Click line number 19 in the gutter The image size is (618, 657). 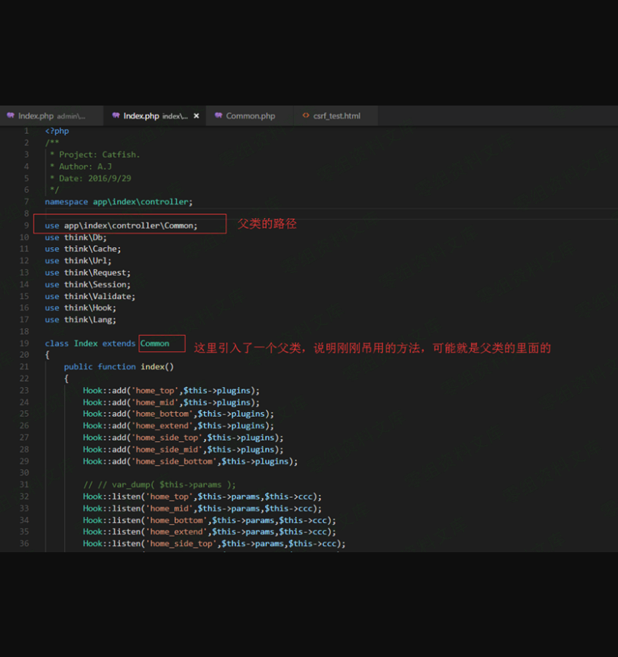(24, 343)
